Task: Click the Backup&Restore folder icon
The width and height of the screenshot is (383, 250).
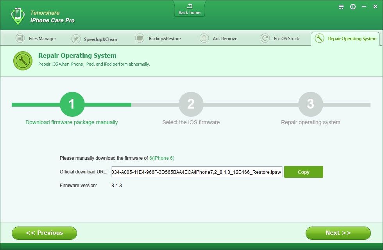Action: pos(140,38)
